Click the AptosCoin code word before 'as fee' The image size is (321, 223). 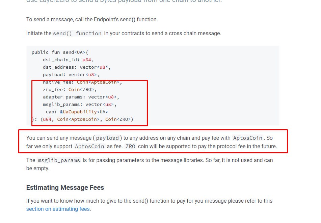pos(89,146)
